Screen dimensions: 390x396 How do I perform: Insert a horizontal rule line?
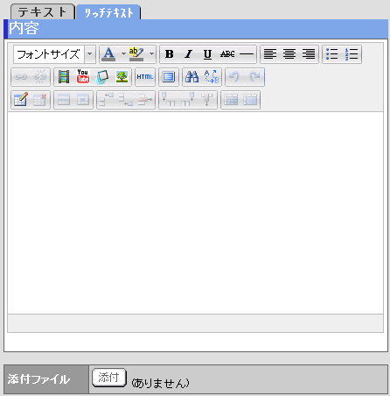pyautogui.click(x=247, y=54)
